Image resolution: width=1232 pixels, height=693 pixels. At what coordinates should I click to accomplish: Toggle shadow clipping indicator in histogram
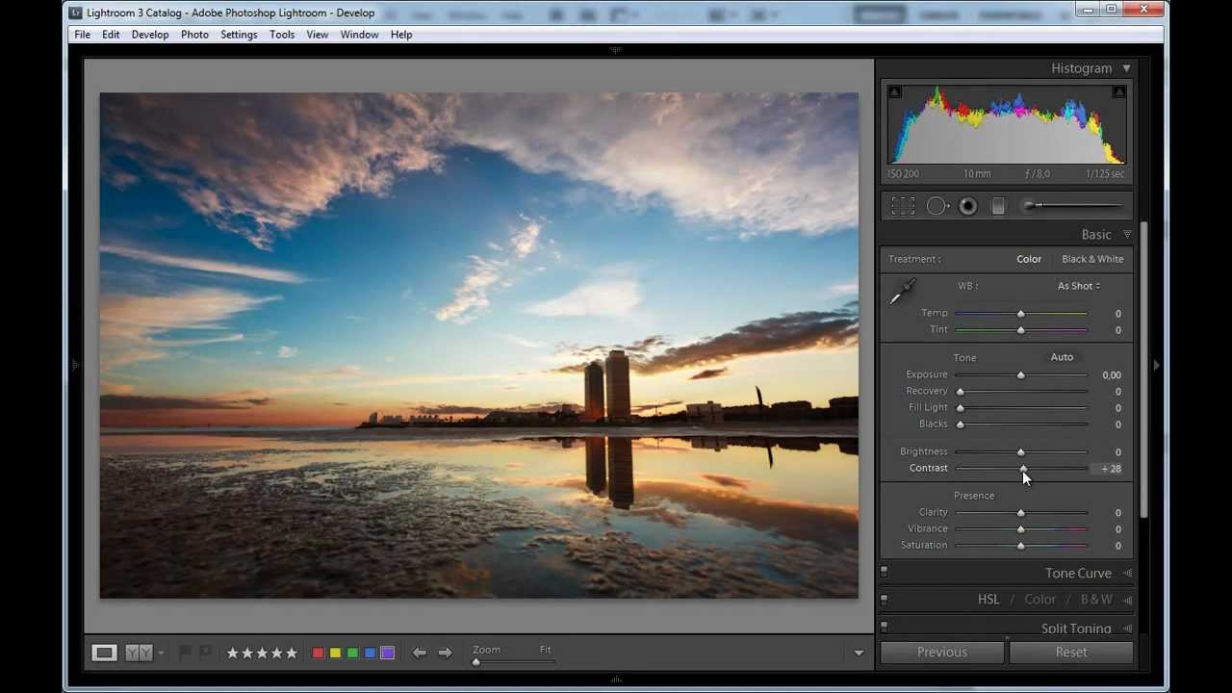[894, 92]
